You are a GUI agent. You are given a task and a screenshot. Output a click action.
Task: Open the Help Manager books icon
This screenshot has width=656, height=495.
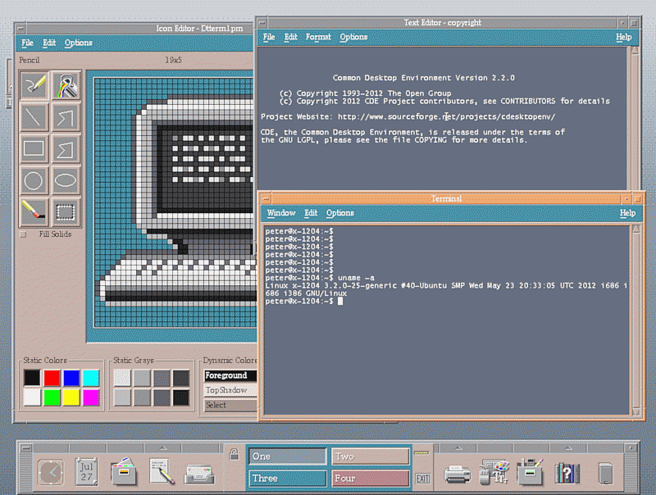tap(567, 473)
